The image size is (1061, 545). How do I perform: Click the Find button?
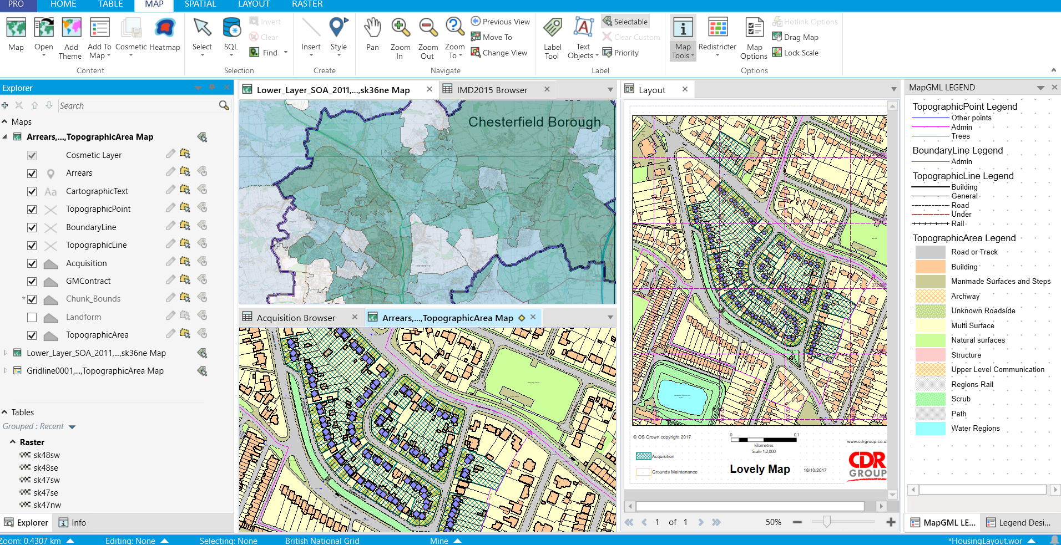[264, 53]
